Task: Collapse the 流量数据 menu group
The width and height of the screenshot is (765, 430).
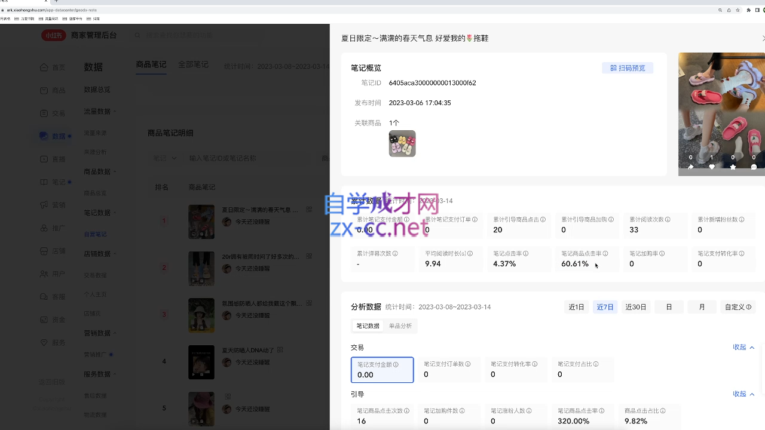Action: [x=115, y=112]
